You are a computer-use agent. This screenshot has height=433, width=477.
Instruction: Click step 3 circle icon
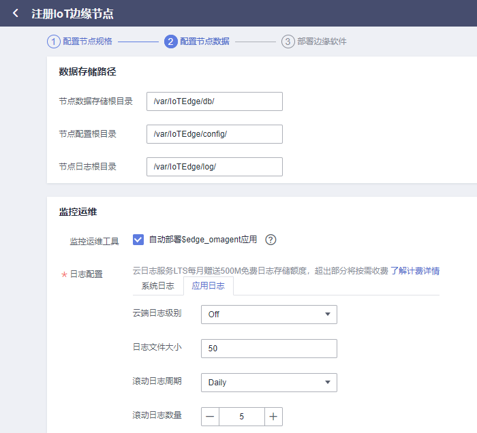288,42
